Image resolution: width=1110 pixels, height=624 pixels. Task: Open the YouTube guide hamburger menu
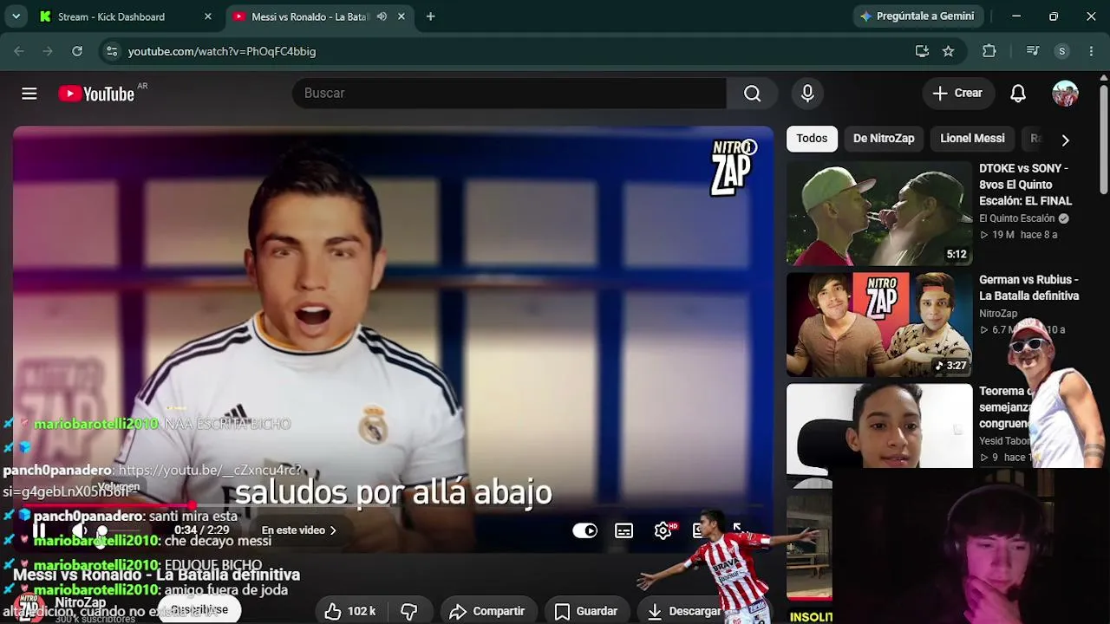[29, 94]
